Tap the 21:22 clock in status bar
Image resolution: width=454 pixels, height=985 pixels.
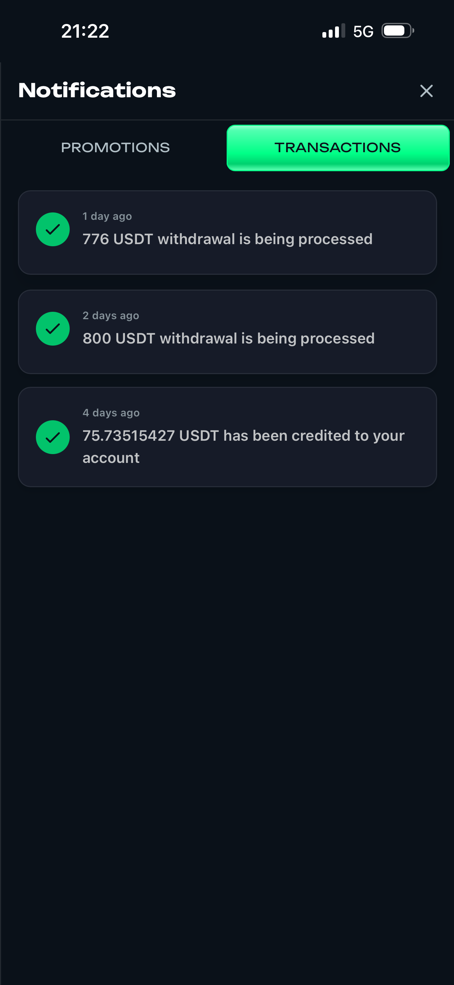pos(85,31)
